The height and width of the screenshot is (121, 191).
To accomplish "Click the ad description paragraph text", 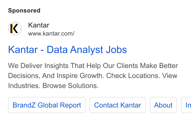I will (x=93, y=76).
